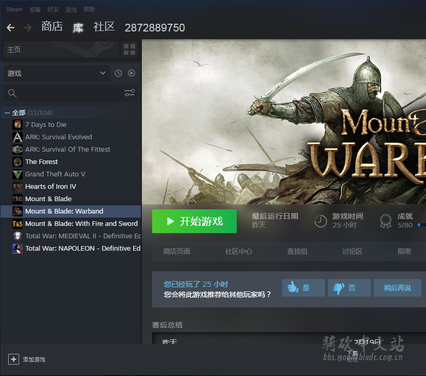Open the 好友 menu
The width and height of the screenshot is (426, 376).
(x=53, y=9)
